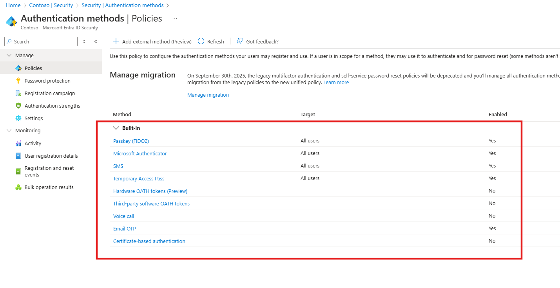Open Security | Authentication methods breadcrumb

click(x=123, y=5)
